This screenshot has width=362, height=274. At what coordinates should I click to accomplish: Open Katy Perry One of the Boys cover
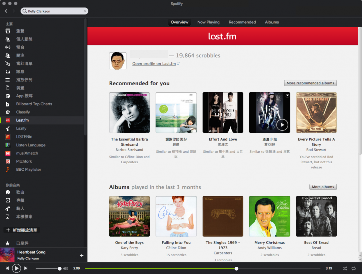(x=129, y=216)
